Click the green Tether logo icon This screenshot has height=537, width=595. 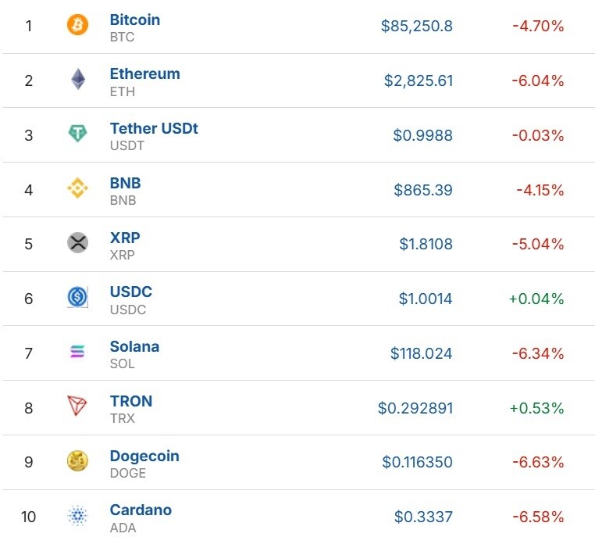click(77, 134)
